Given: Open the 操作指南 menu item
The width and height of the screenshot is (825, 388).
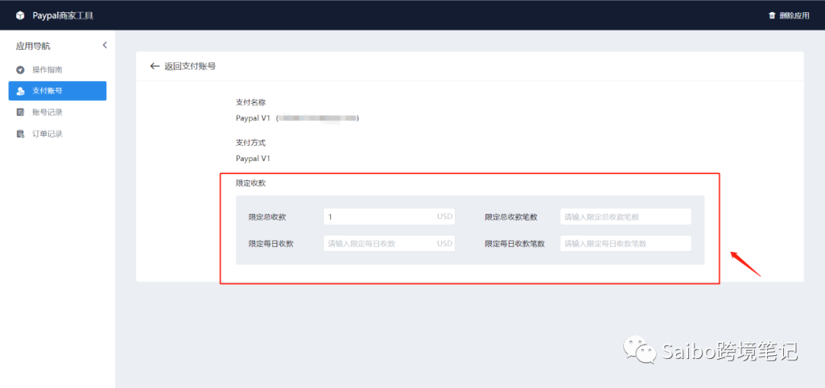Looking at the screenshot, I should pos(57,70).
